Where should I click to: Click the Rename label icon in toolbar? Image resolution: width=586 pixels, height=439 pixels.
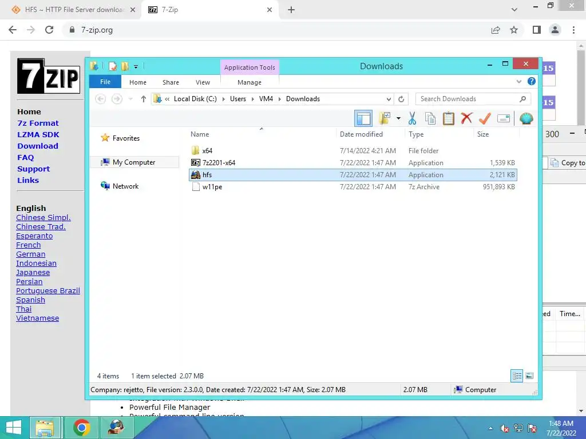(x=504, y=119)
